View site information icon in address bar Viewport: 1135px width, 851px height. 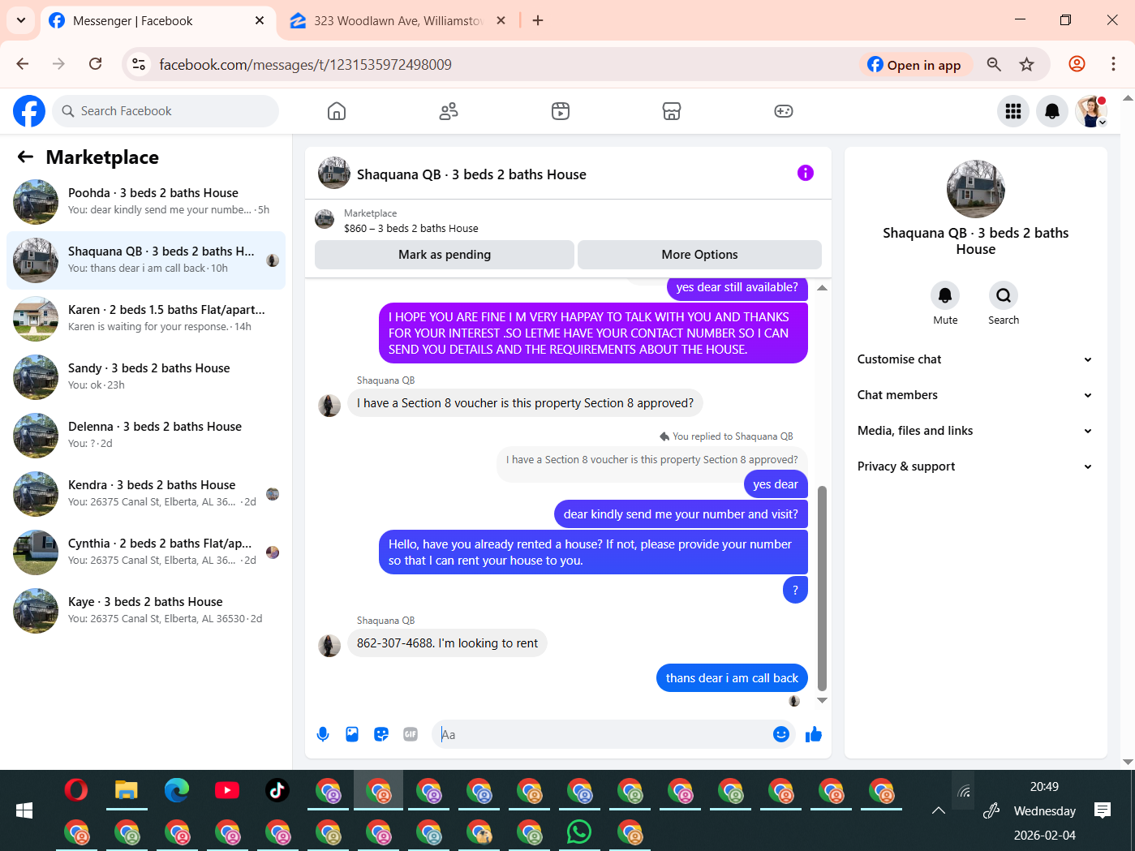tap(139, 64)
